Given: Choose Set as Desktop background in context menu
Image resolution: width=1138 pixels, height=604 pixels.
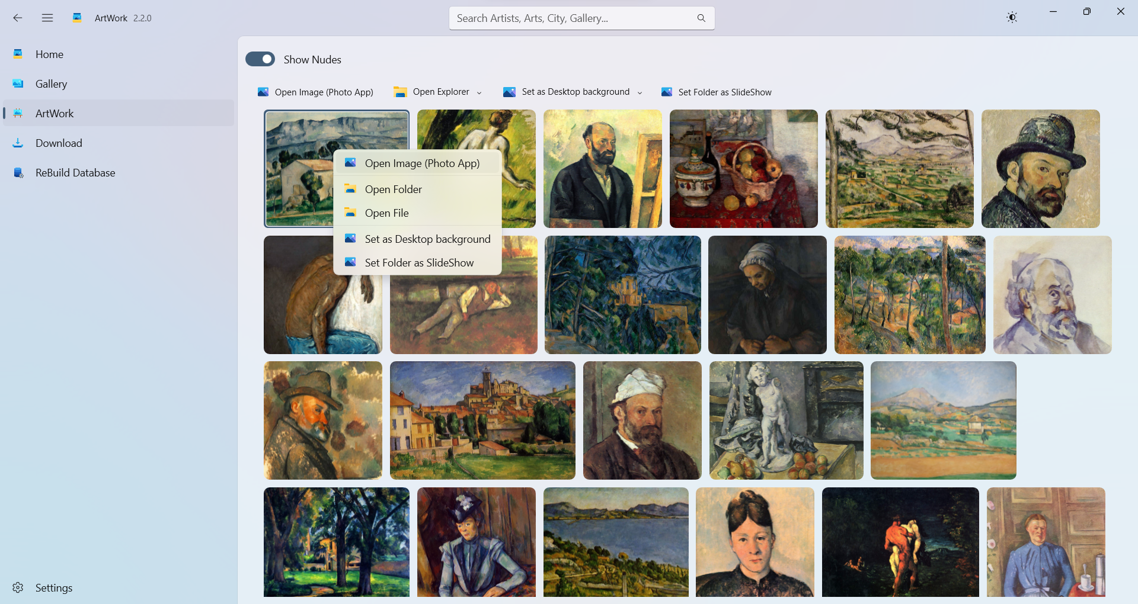Looking at the screenshot, I should [418, 239].
